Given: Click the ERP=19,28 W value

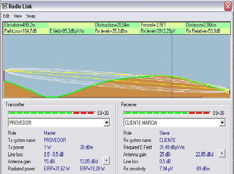Looking at the screenshot, I should [x=93, y=169].
